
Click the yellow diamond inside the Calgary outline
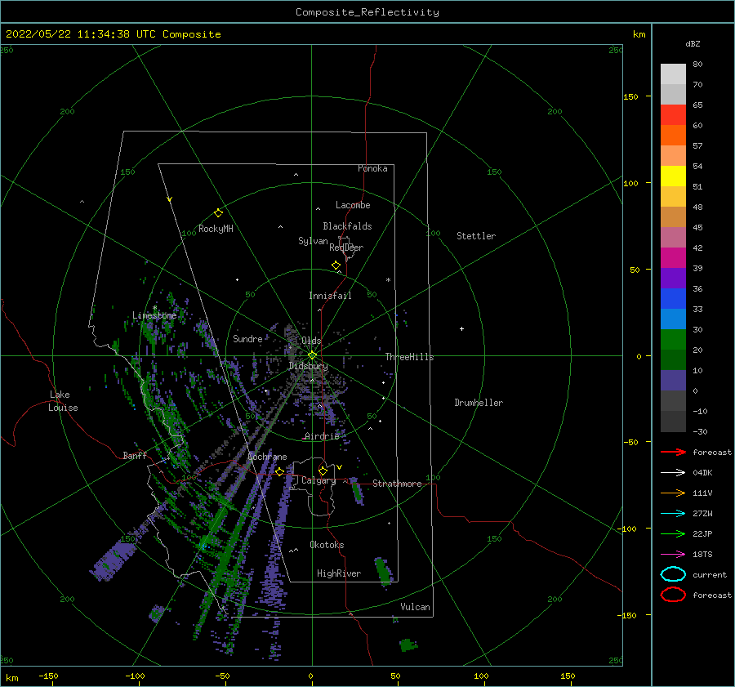(323, 471)
